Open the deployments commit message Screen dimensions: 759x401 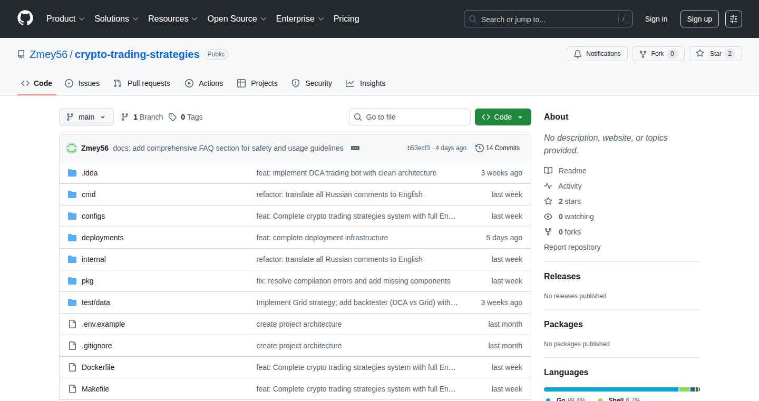click(322, 238)
